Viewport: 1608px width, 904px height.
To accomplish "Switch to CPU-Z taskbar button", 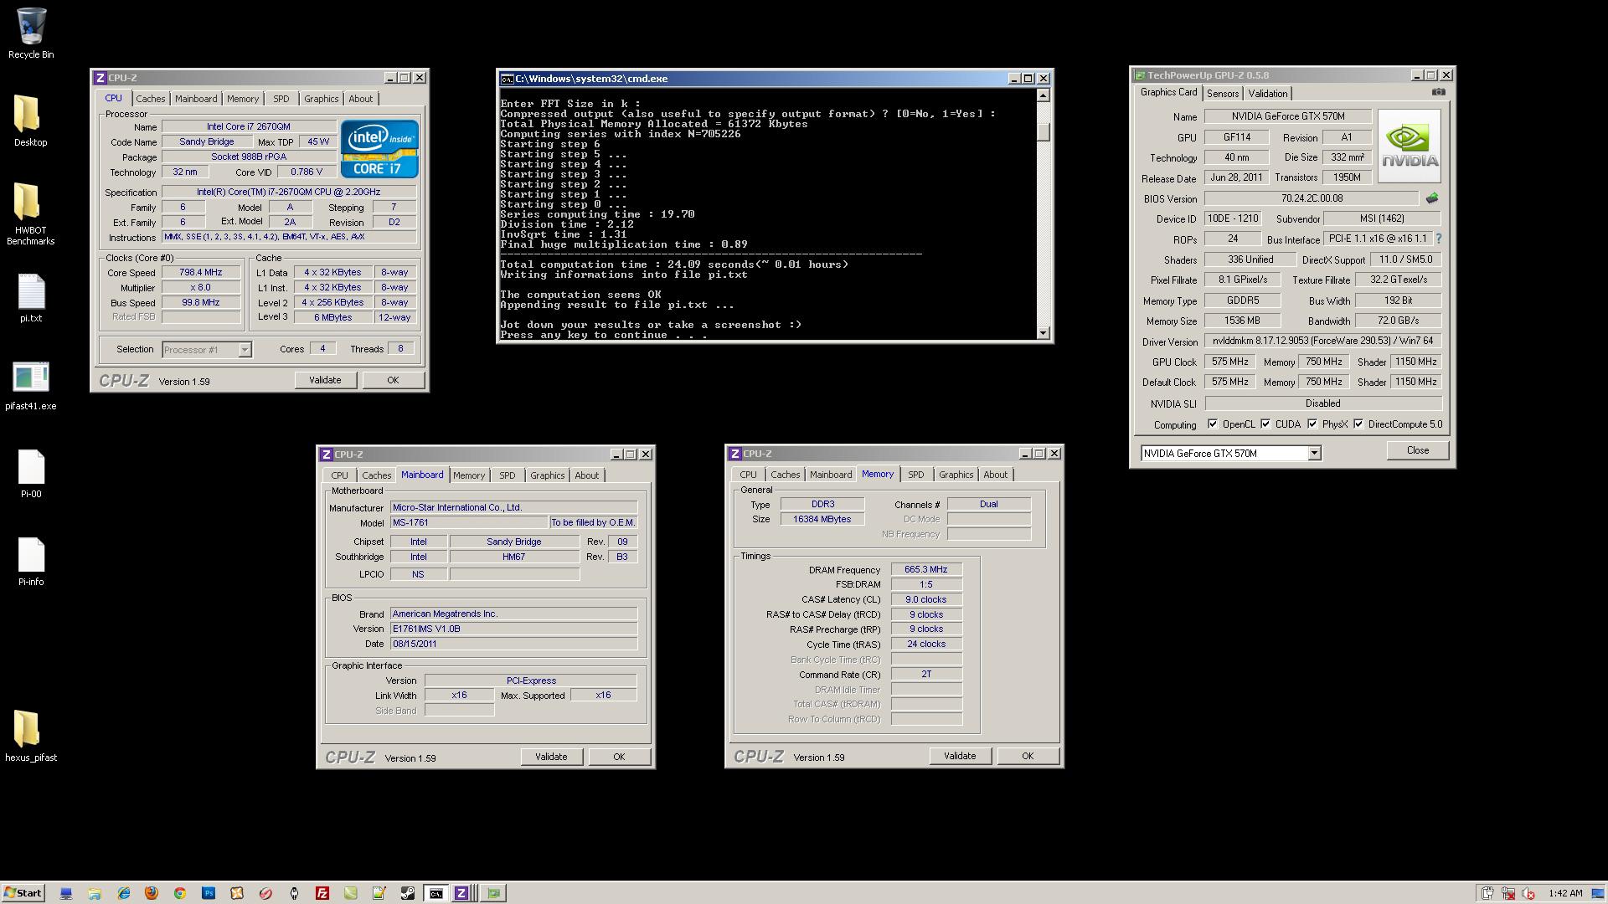I will 465,893.
